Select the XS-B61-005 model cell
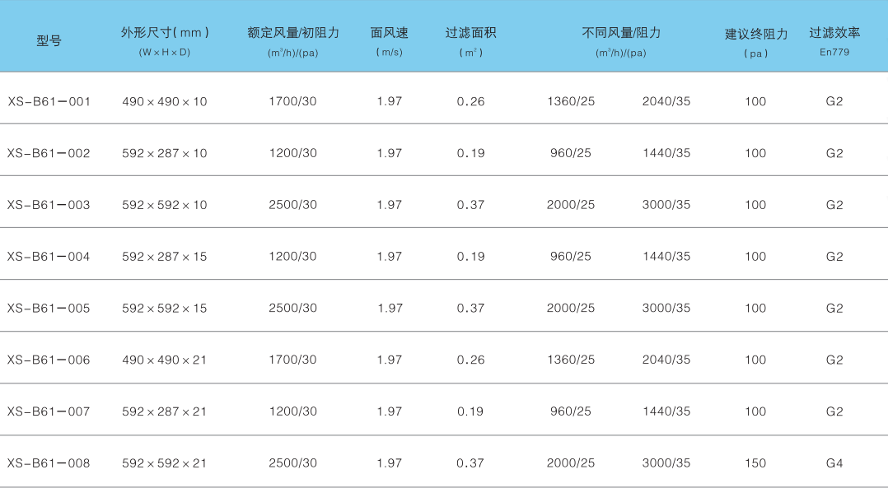Viewport: 888px width, 488px height. [49, 308]
